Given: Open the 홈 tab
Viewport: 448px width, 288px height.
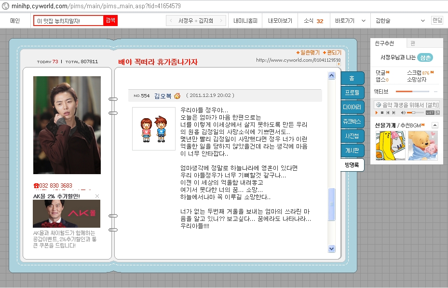Looking at the screenshot, I should coord(352,78).
